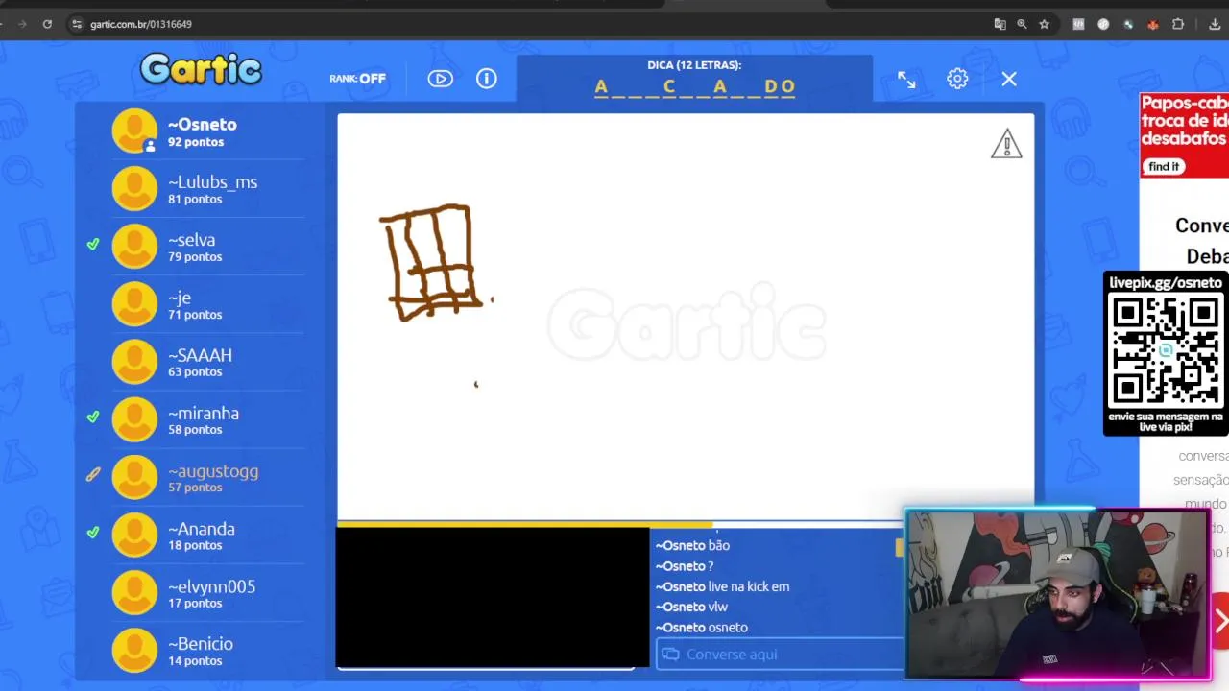Reload the page with browser refresh icon
1229x691 pixels.
click(x=47, y=24)
